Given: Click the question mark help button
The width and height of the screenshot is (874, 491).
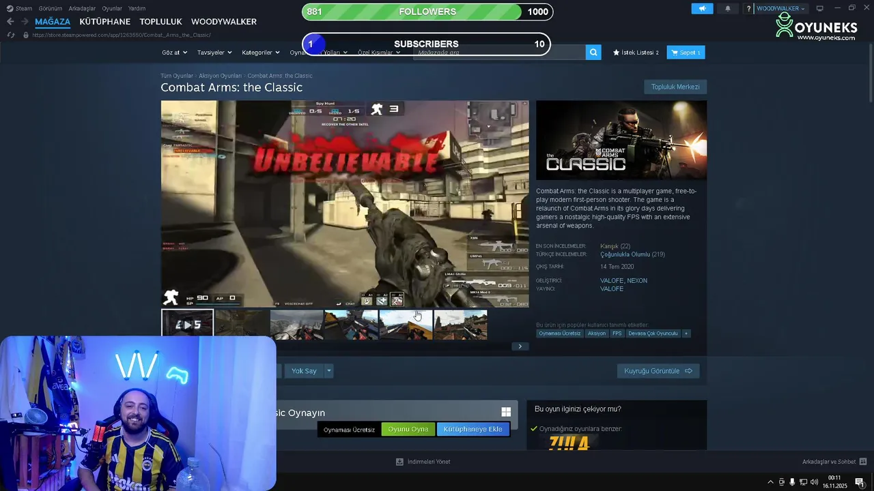Looking at the screenshot, I should click(749, 8).
